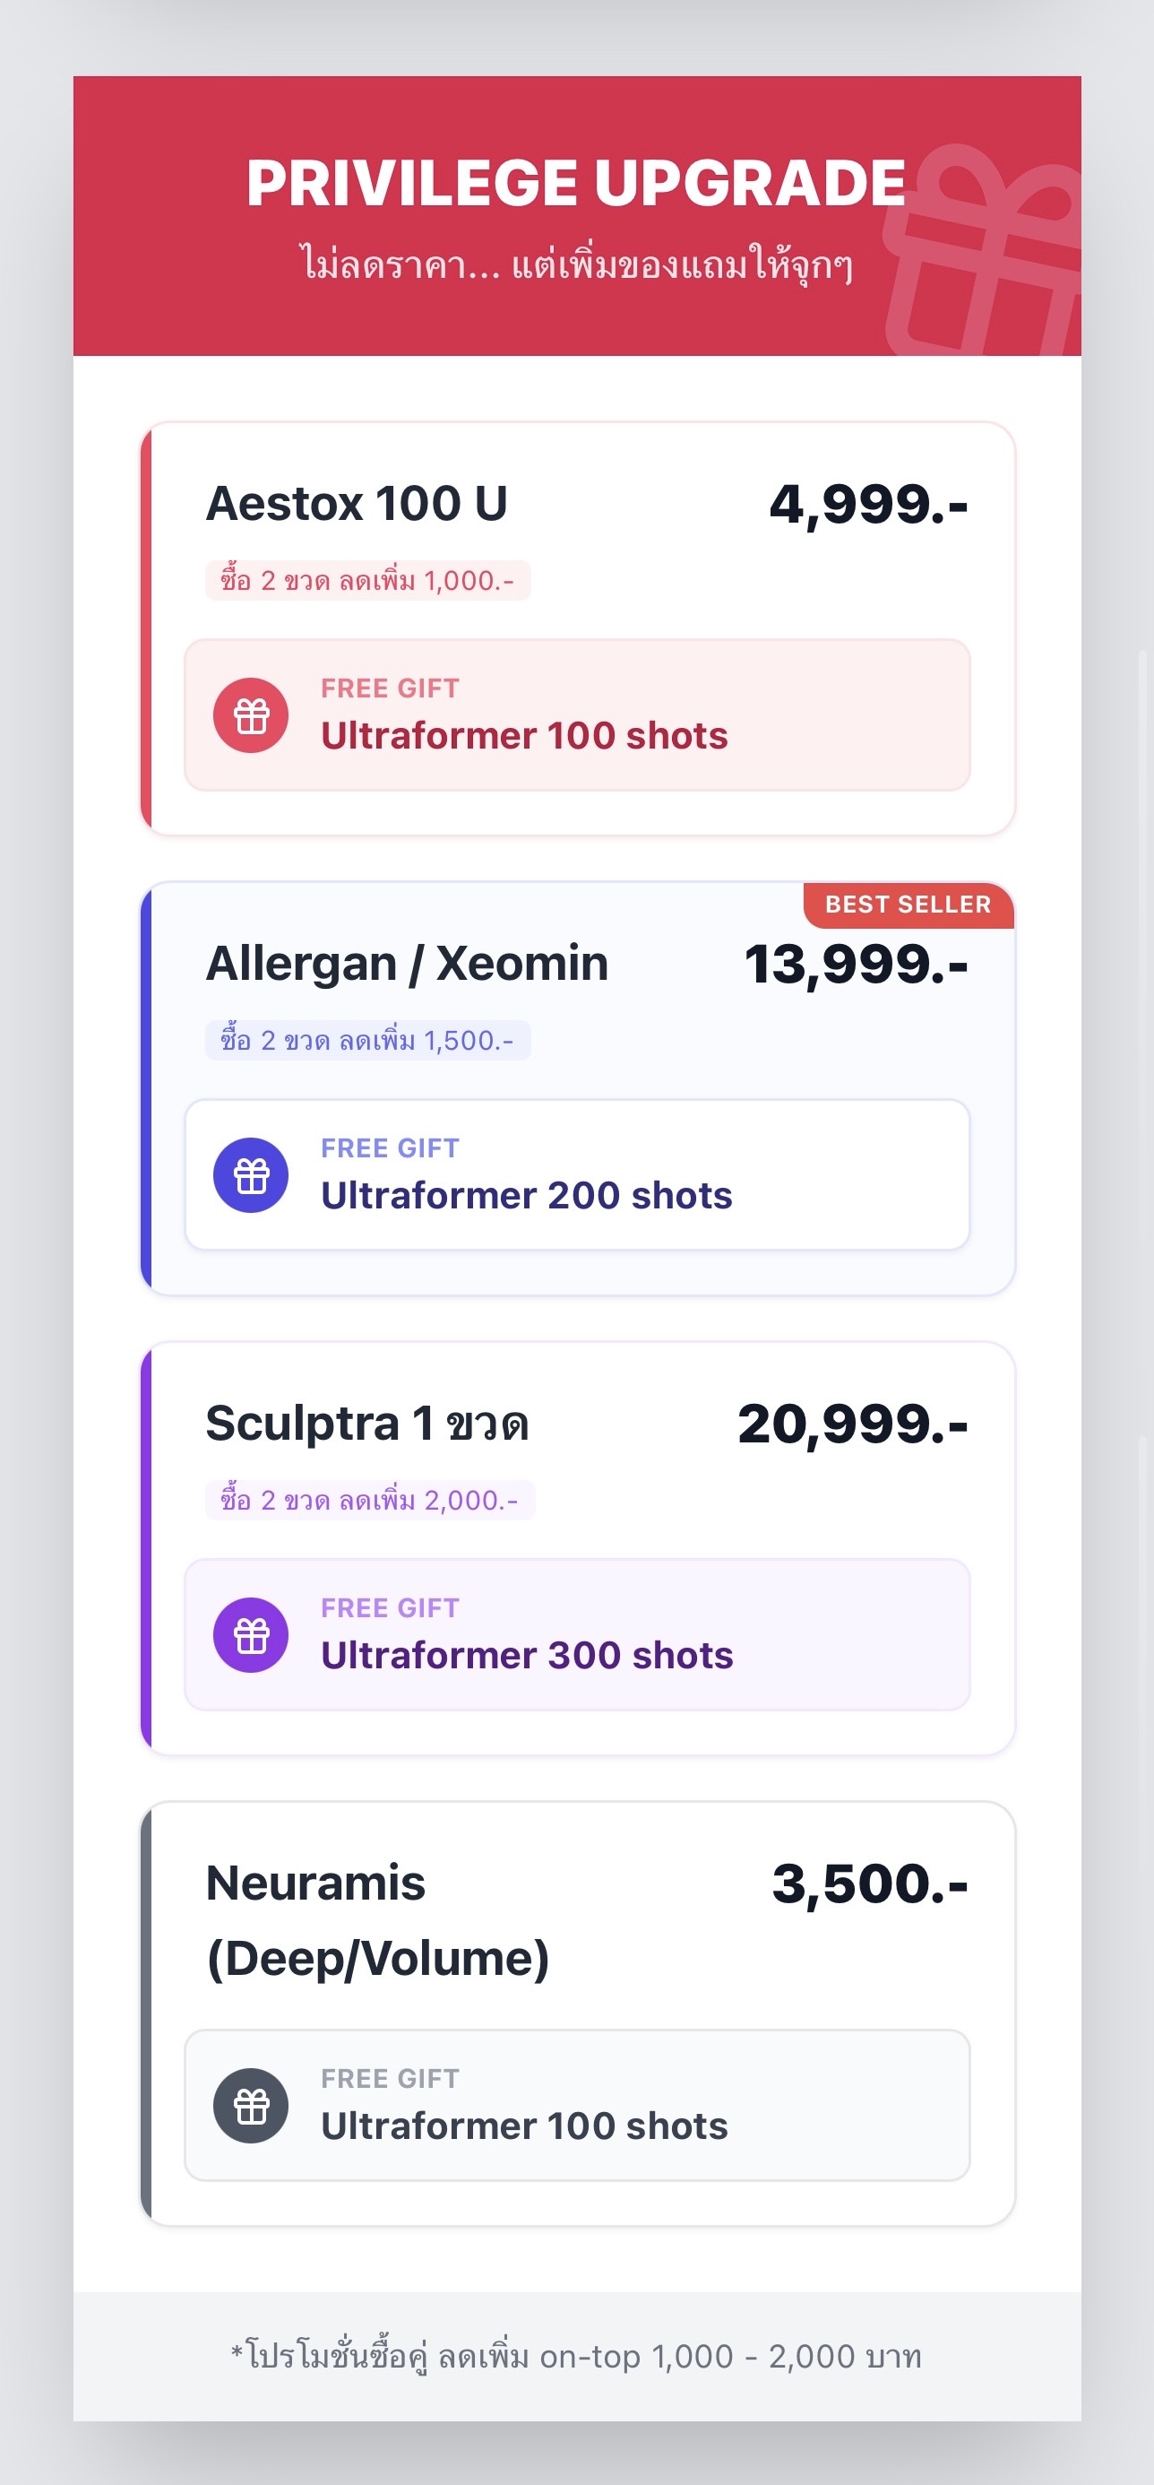Click the 20,999.- price
Screen dimensions: 1154x2485
coord(852,1424)
